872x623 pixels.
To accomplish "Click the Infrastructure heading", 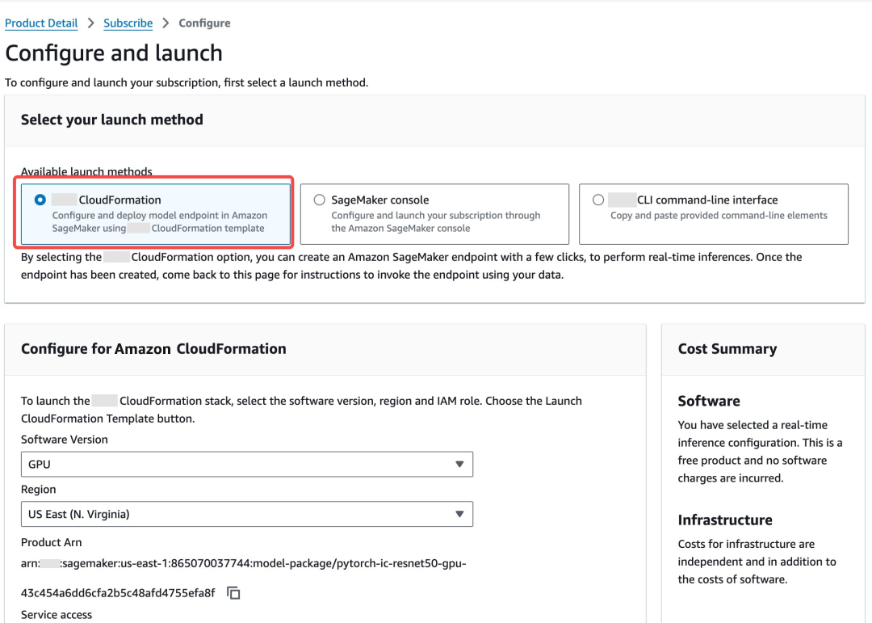I will 724,520.
